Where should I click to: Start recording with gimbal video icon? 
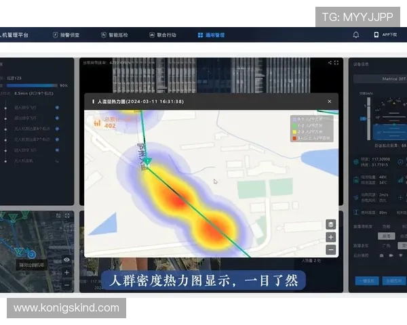pyautogui.click(x=391, y=255)
